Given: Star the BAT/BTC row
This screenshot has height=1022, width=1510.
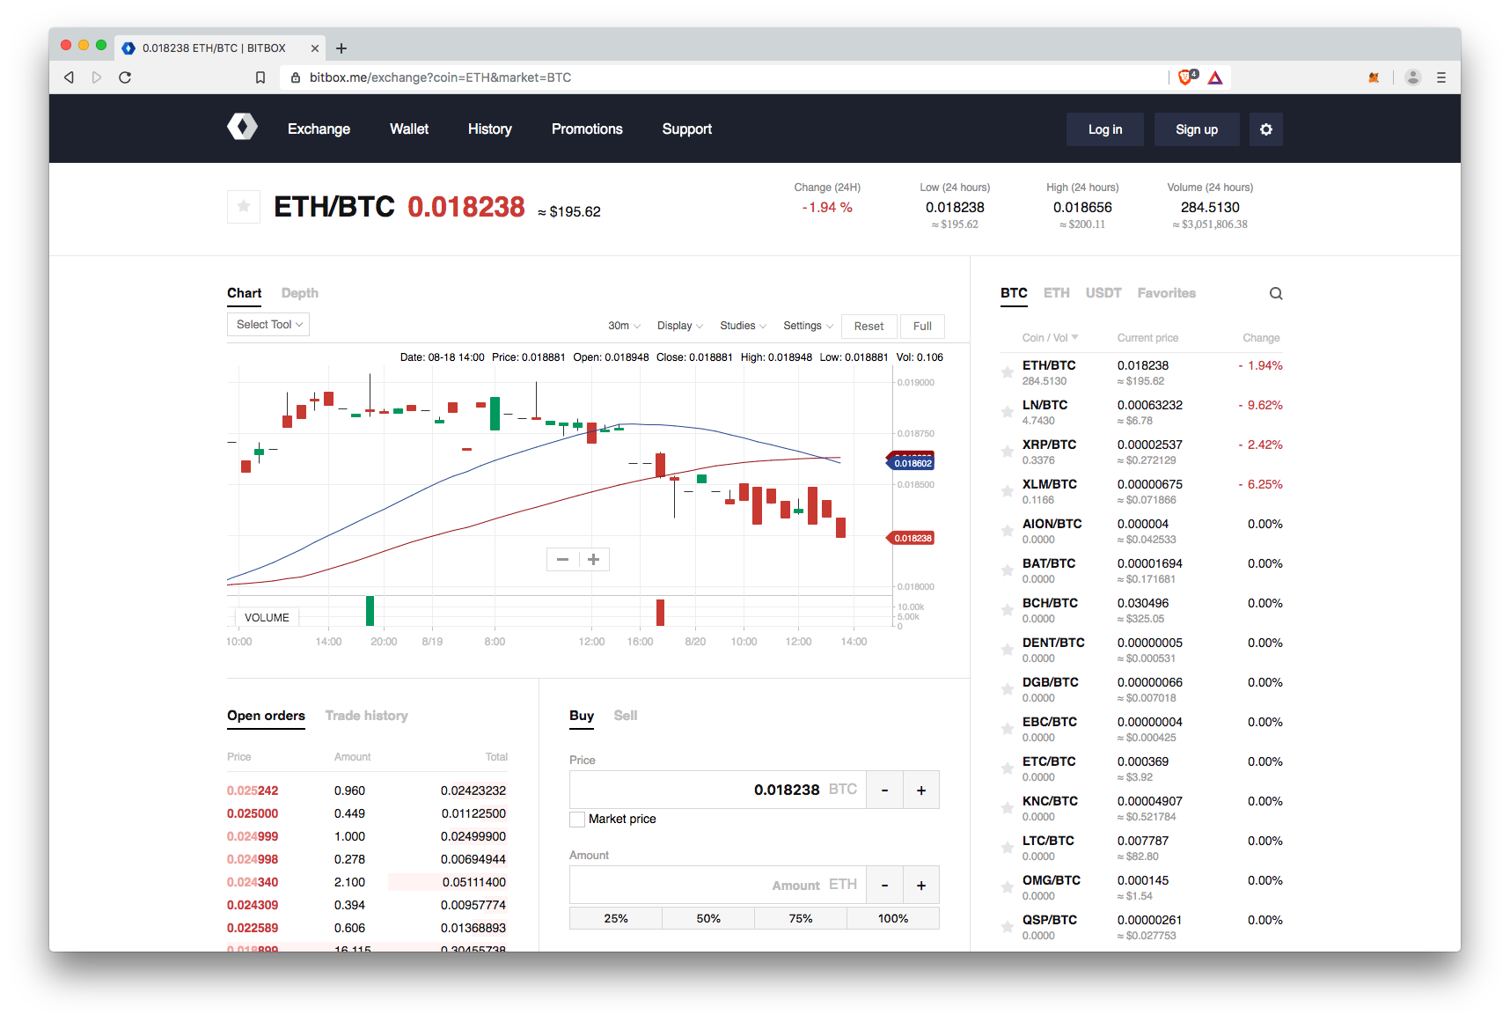Looking at the screenshot, I should (1008, 570).
